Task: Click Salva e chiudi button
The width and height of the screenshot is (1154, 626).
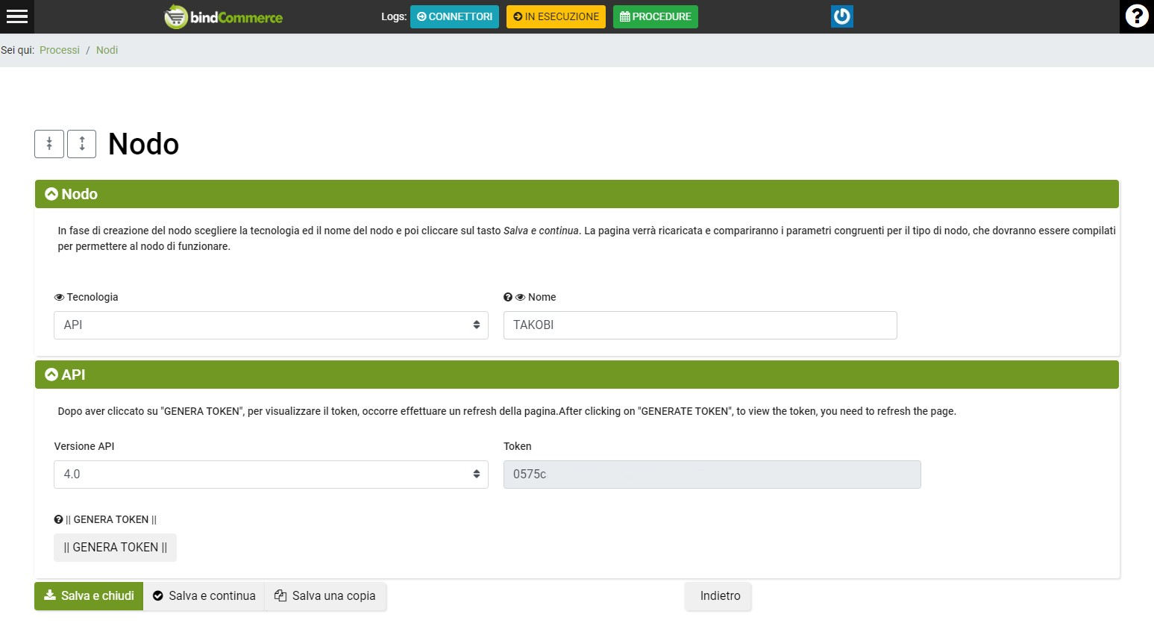Action: tap(89, 595)
